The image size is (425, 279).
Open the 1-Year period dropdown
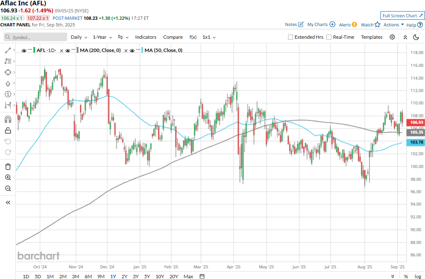(102, 37)
